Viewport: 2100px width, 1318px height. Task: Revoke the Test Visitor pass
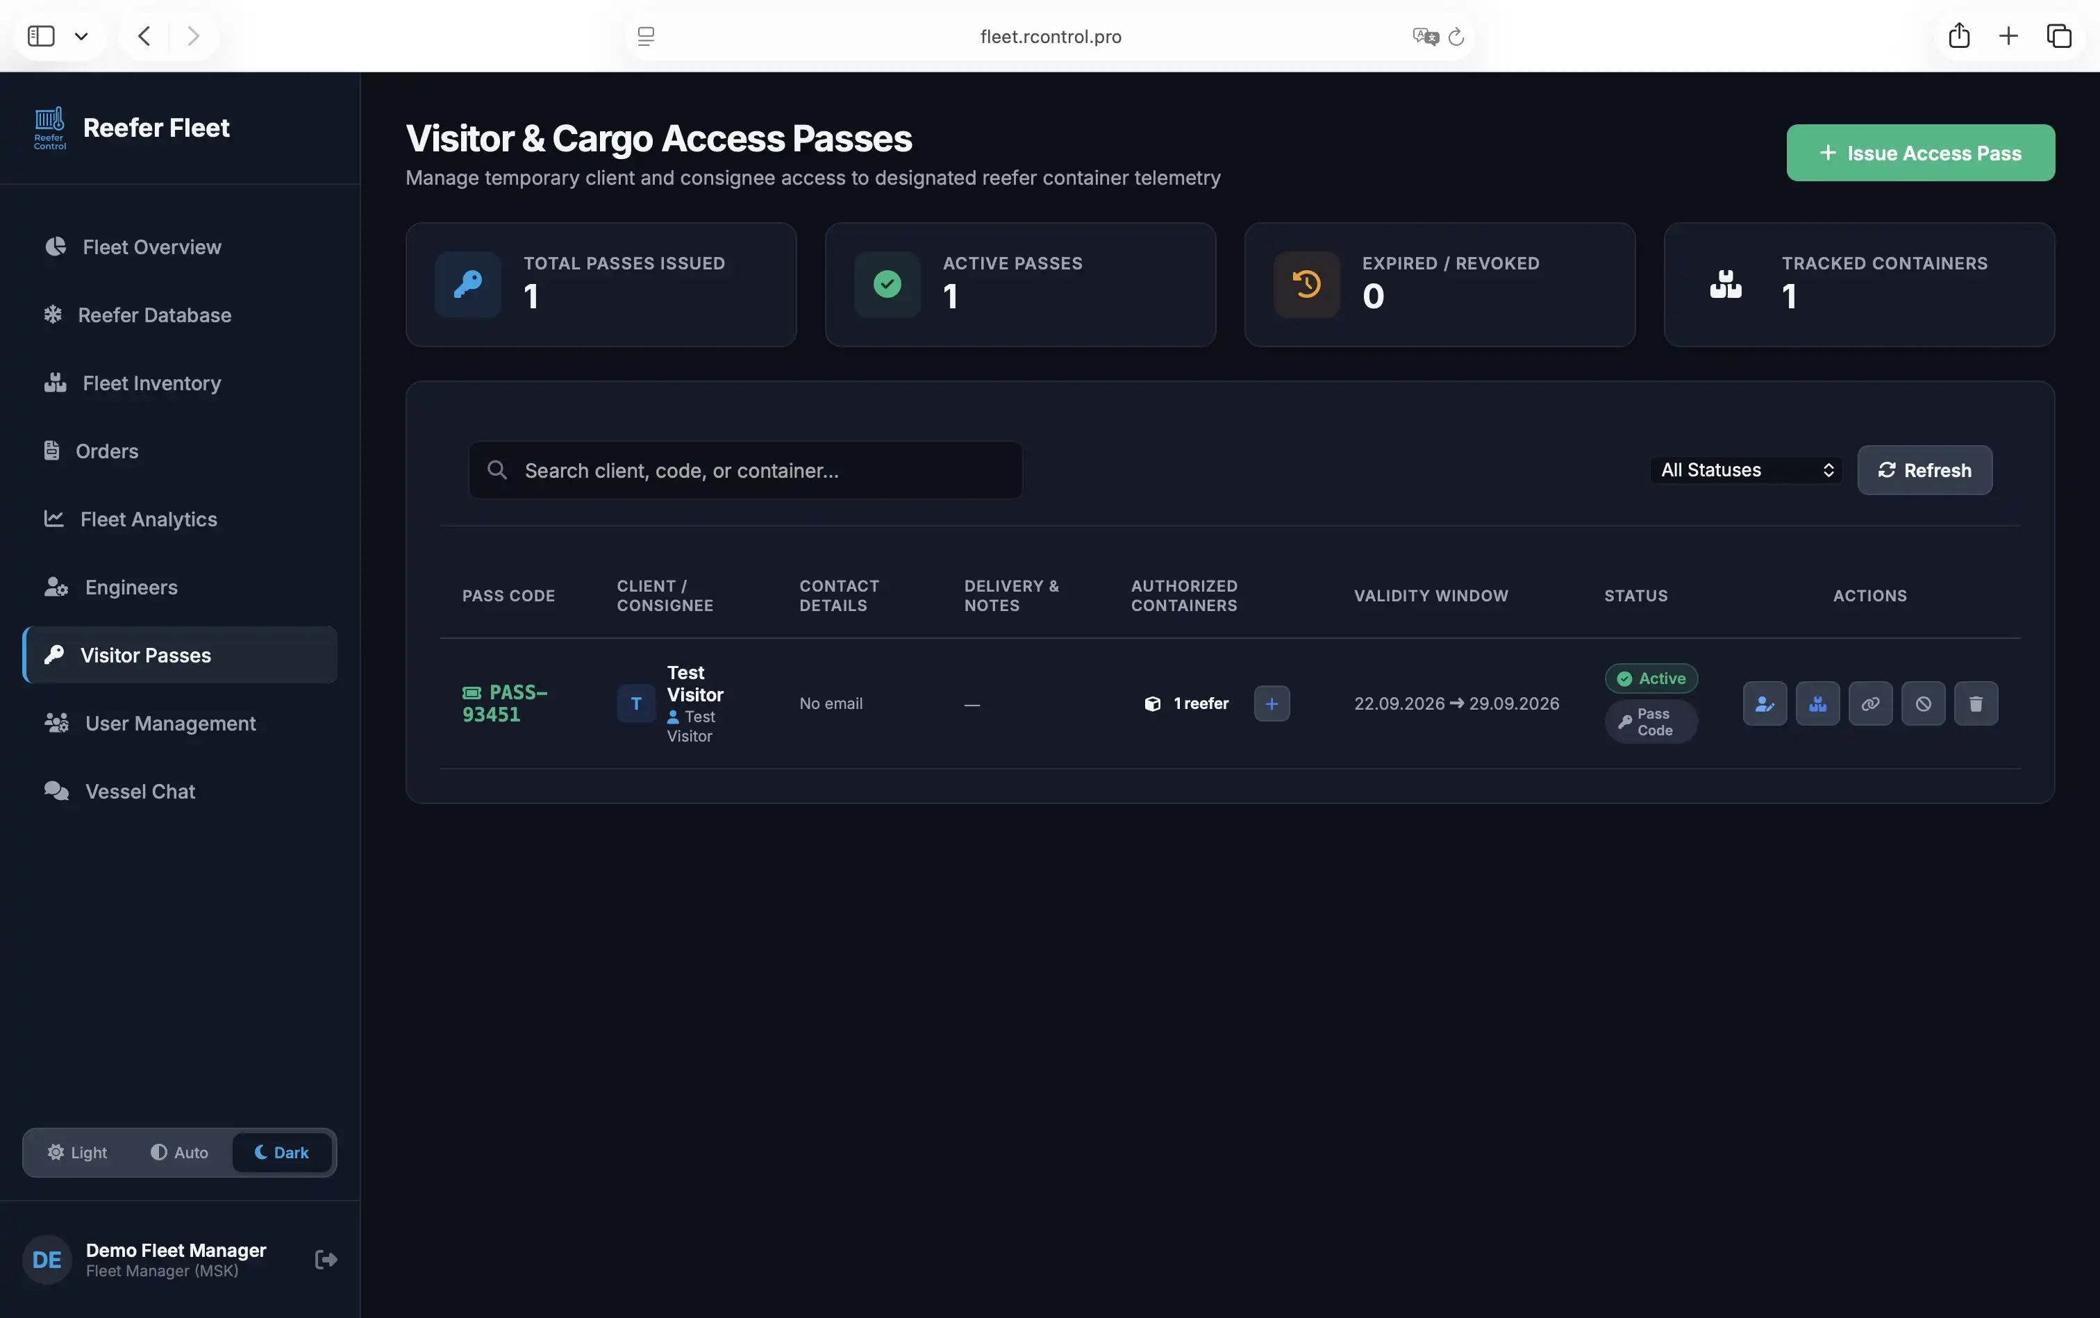click(x=1923, y=703)
